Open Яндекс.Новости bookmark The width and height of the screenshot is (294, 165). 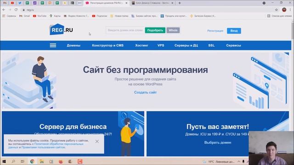tap(76, 16)
